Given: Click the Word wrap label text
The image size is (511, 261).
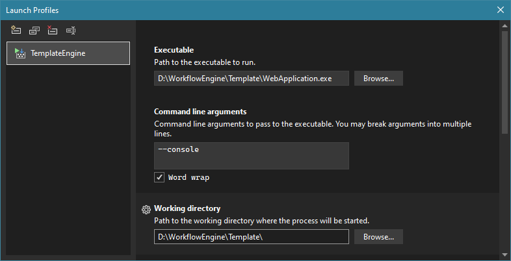Looking at the screenshot, I should point(189,177).
